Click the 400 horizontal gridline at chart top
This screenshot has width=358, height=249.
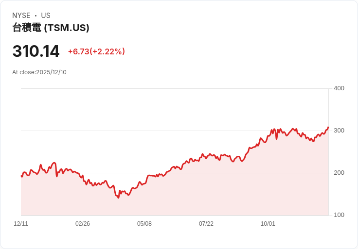coord(175,88)
